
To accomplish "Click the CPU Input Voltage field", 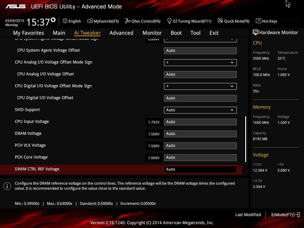I will [x=200, y=122].
